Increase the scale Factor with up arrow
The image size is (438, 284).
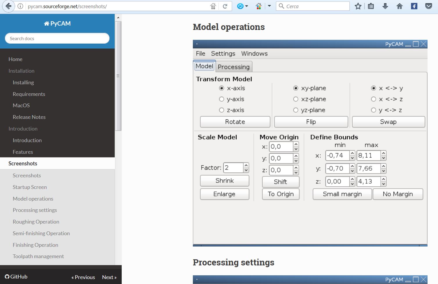246,165
